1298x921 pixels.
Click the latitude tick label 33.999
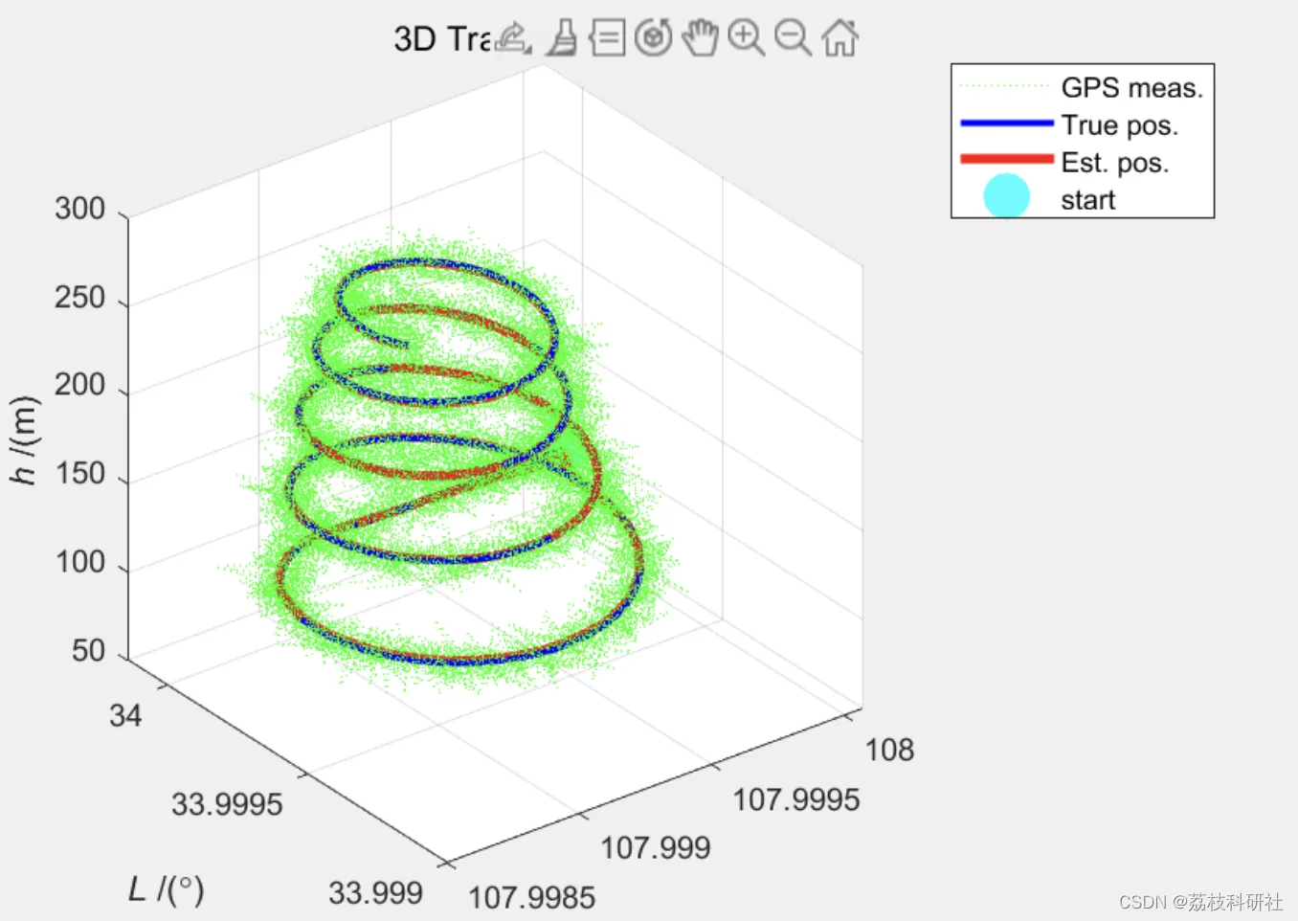click(375, 893)
